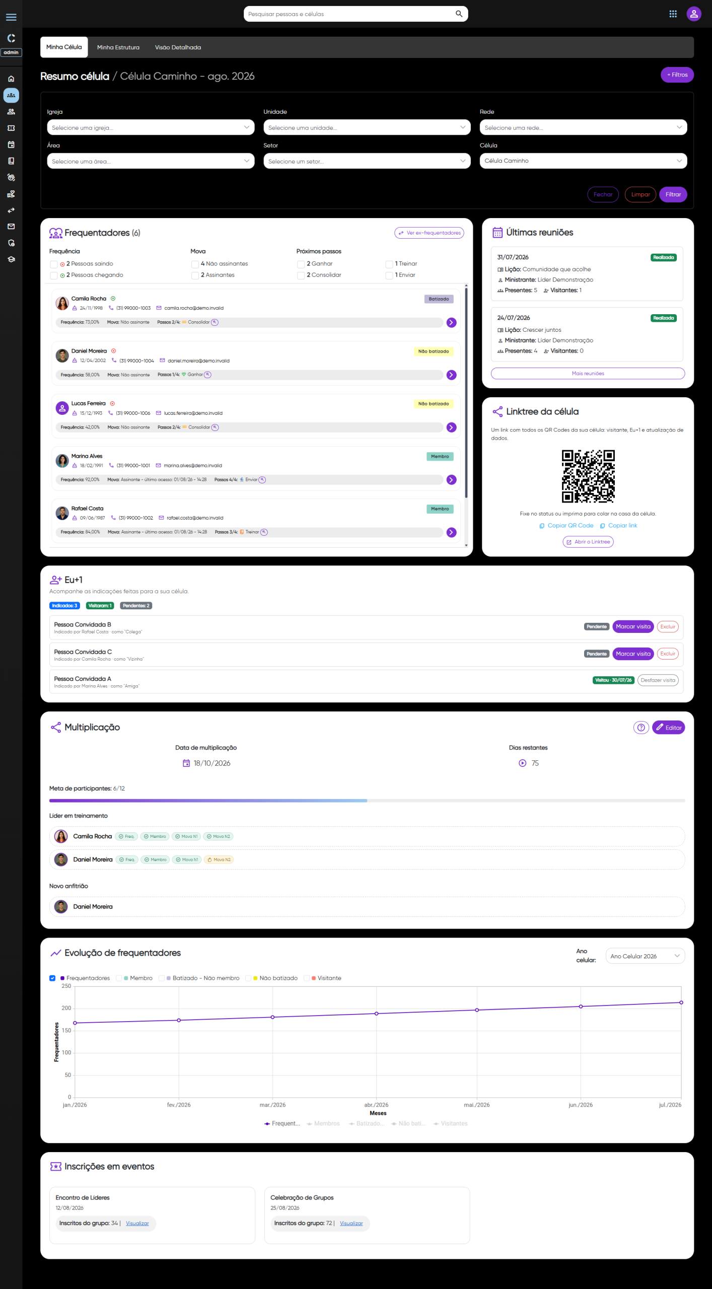Open the home icon in sidebar

click(x=11, y=79)
